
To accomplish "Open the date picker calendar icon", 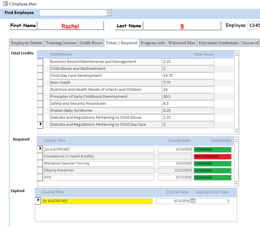I will (x=193, y=201).
